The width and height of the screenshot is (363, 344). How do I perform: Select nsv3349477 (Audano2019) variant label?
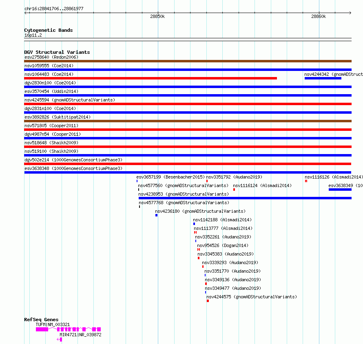coord(233,288)
